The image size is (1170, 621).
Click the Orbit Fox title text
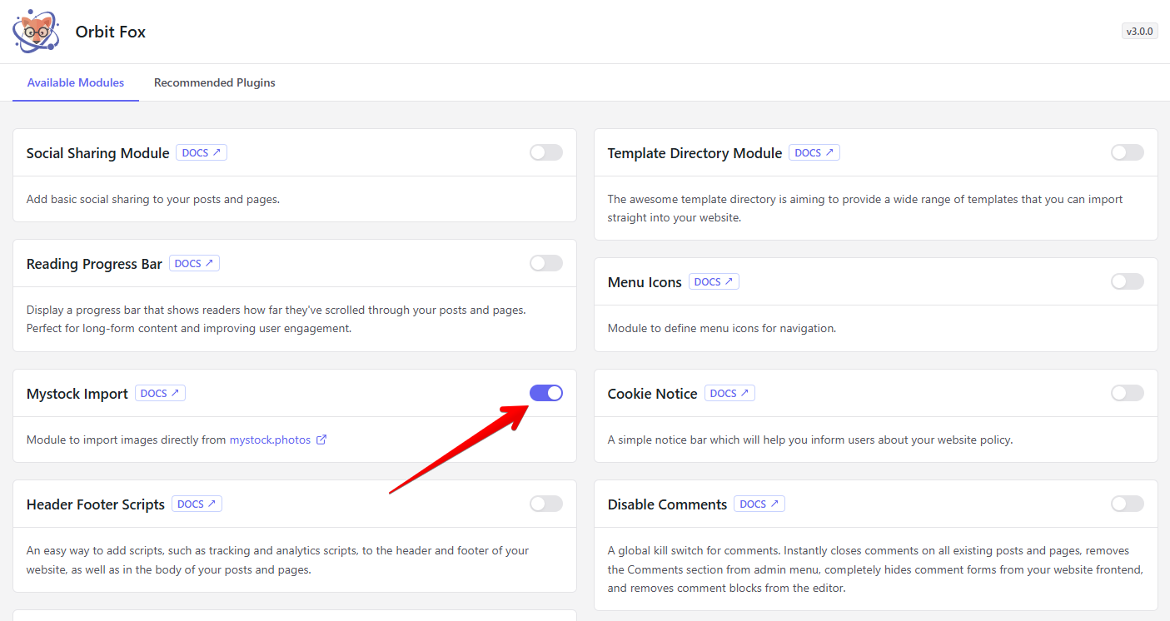pos(111,32)
